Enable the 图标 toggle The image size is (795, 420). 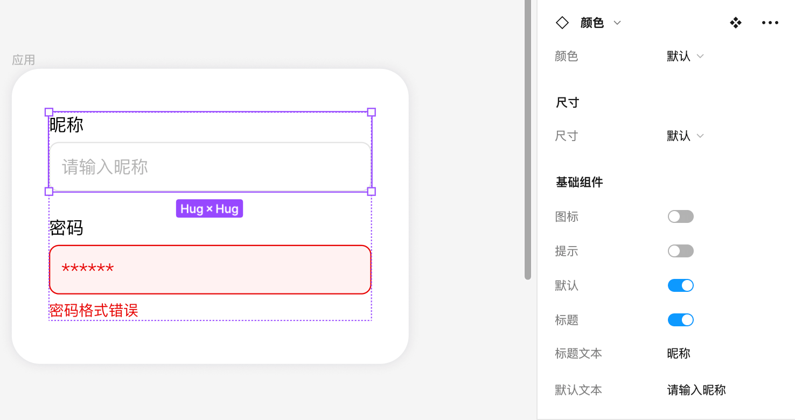coord(680,216)
